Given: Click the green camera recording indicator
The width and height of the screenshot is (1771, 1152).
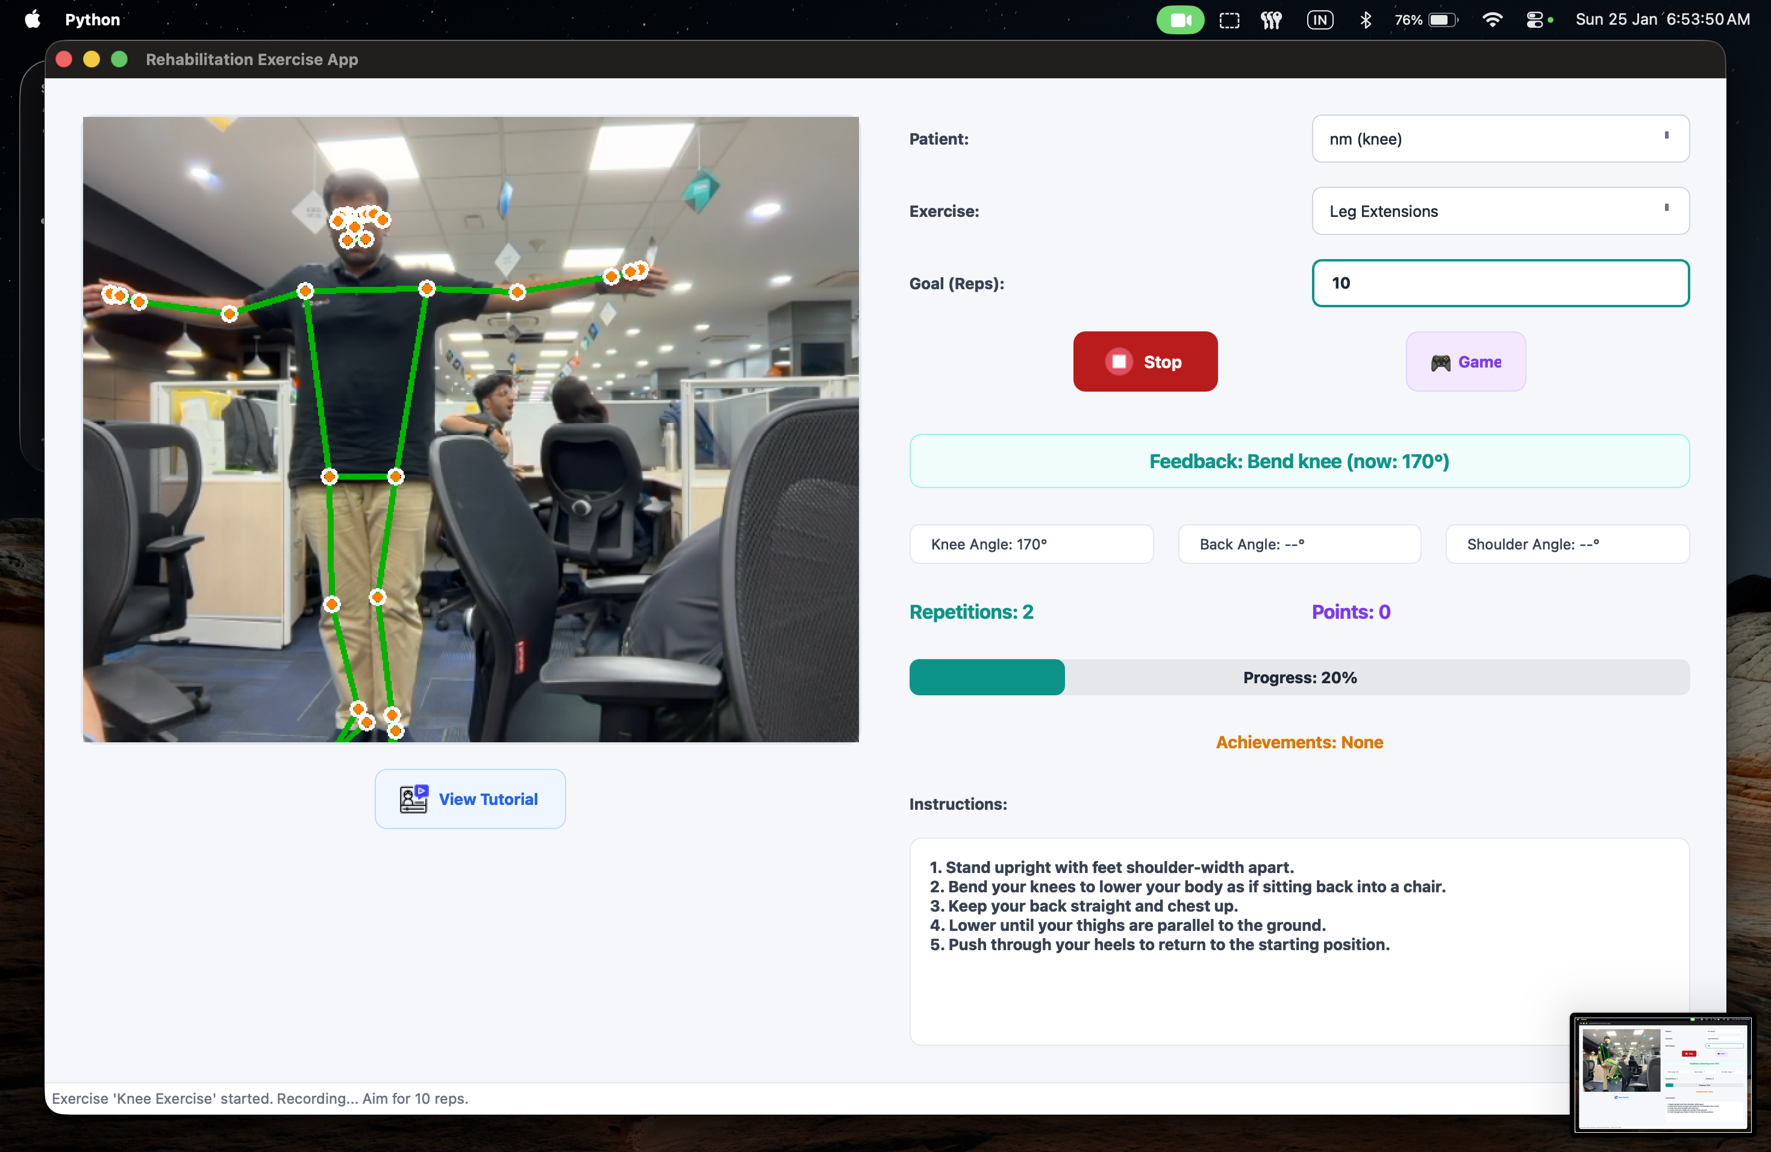Looking at the screenshot, I should 1179,20.
